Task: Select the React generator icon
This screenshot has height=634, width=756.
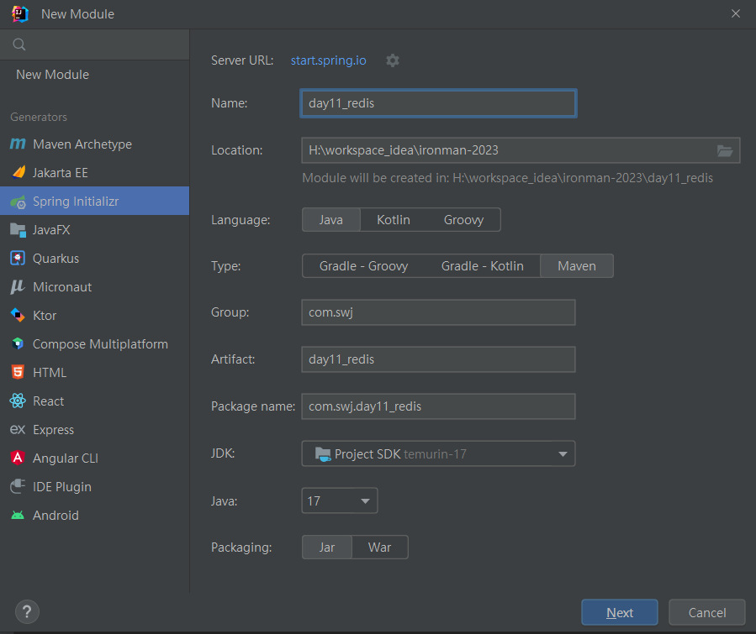Action: 18,401
